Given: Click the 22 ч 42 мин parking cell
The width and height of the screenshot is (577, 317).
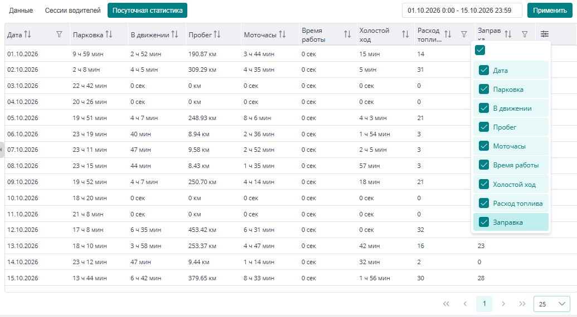Looking at the screenshot, I should tap(90, 86).
